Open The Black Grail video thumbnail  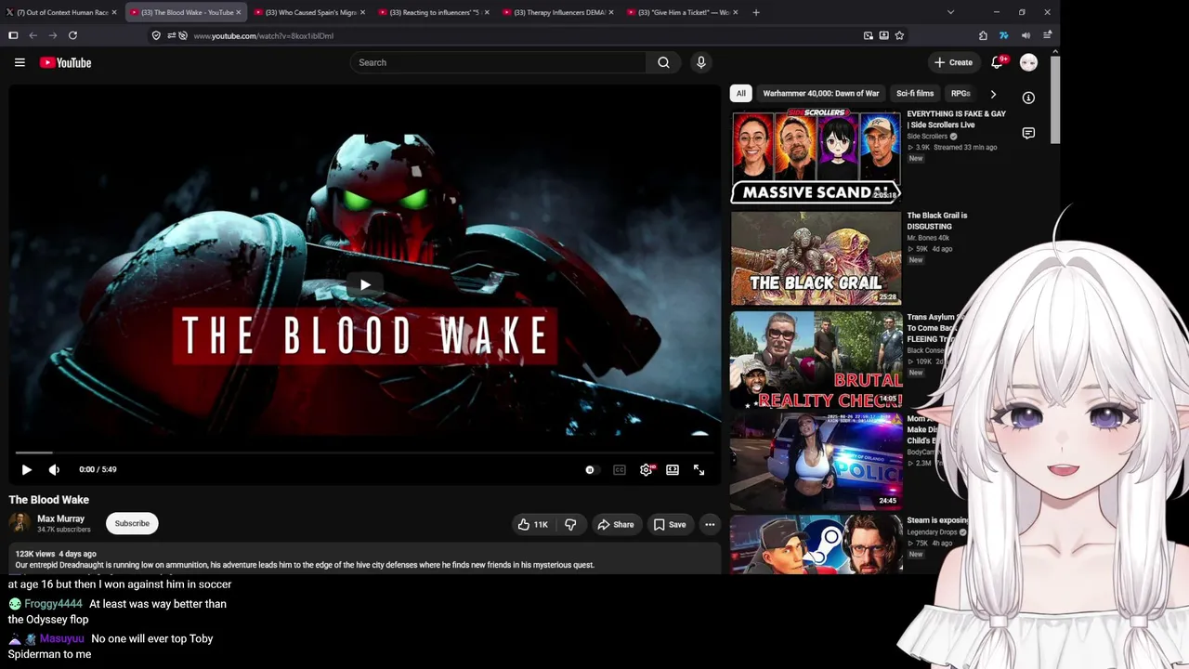pyautogui.click(x=816, y=258)
